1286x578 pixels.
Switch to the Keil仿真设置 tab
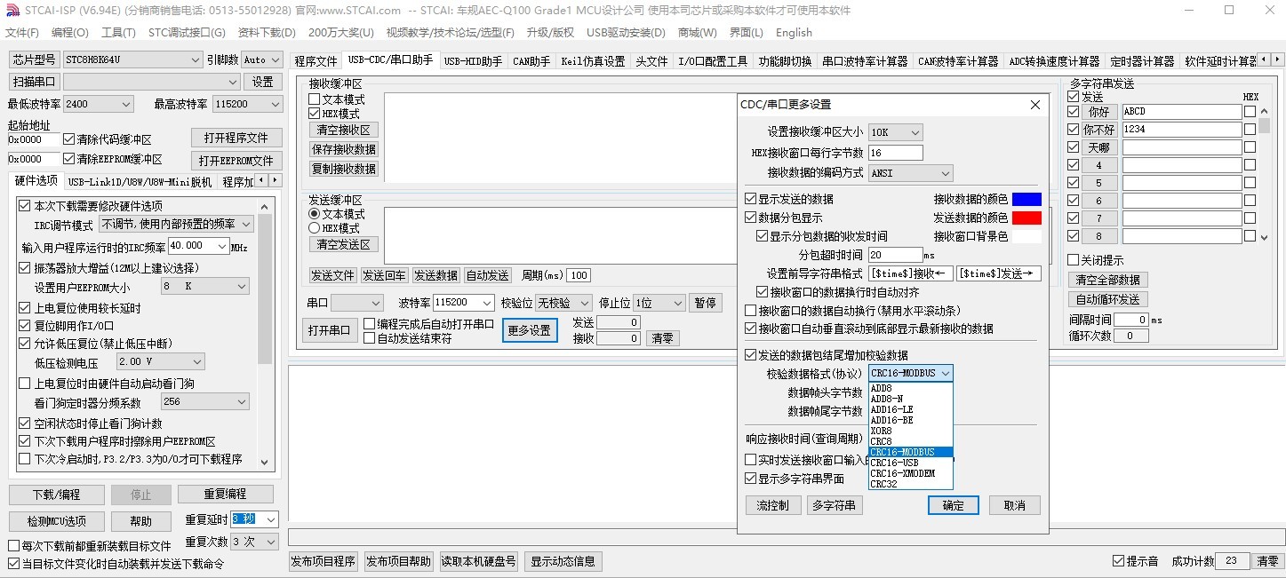(593, 61)
